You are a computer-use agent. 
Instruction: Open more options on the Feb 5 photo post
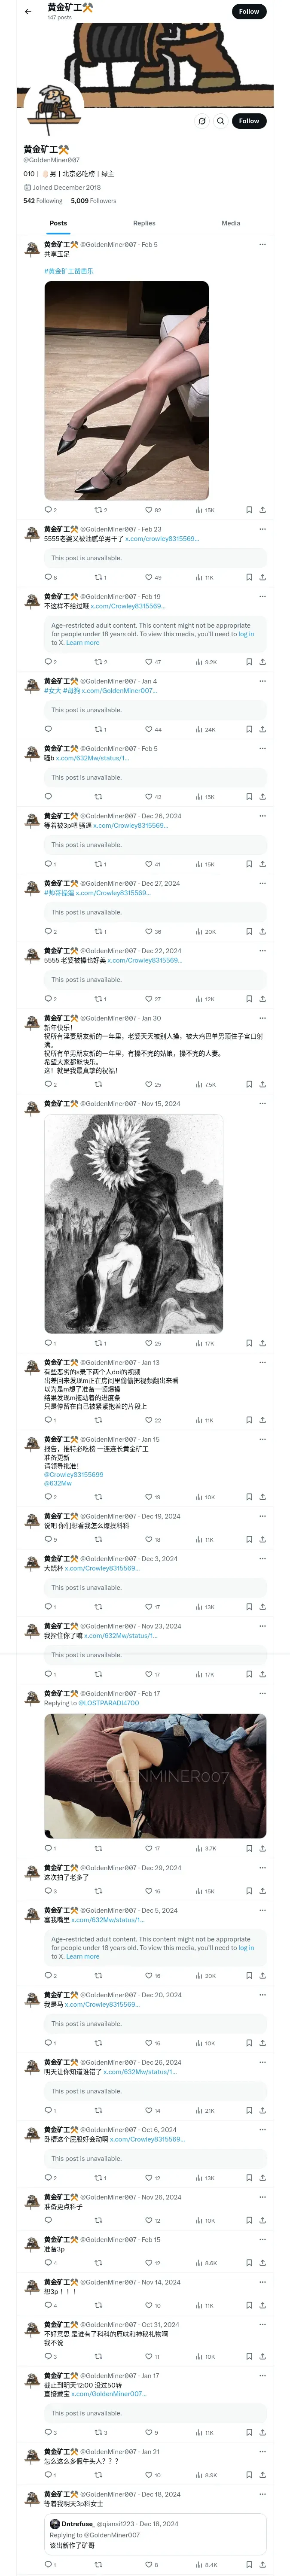click(x=263, y=244)
